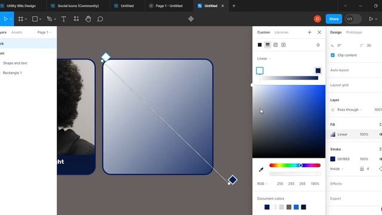Close the color picker panel
The height and width of the screenshot is (215, 382).
(x=319, y=32)
